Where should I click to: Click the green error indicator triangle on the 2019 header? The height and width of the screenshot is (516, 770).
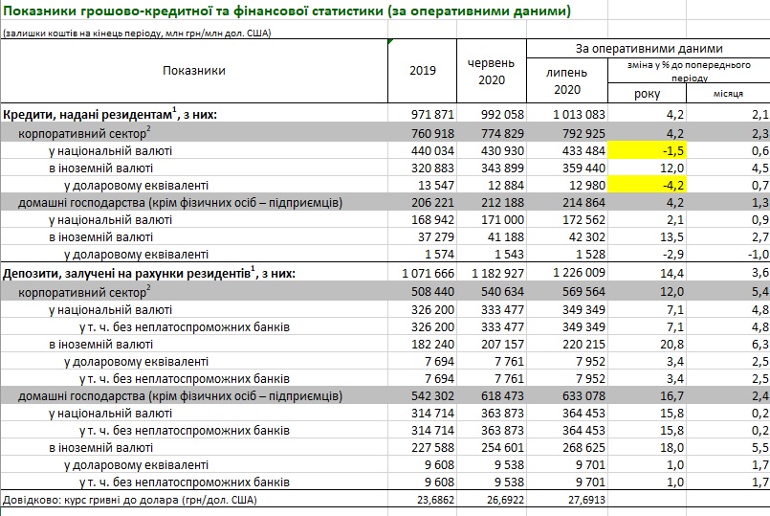tap(389, 44)
